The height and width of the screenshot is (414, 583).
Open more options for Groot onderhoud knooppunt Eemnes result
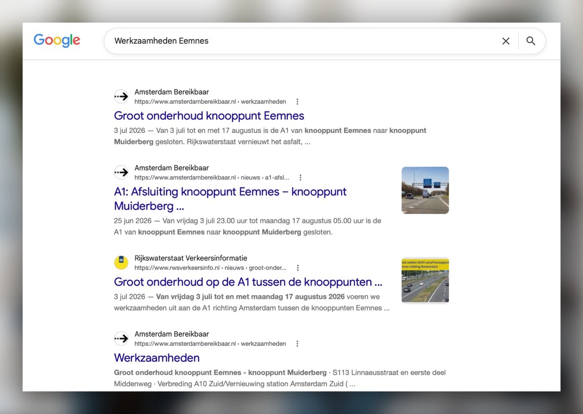[297, 101]
